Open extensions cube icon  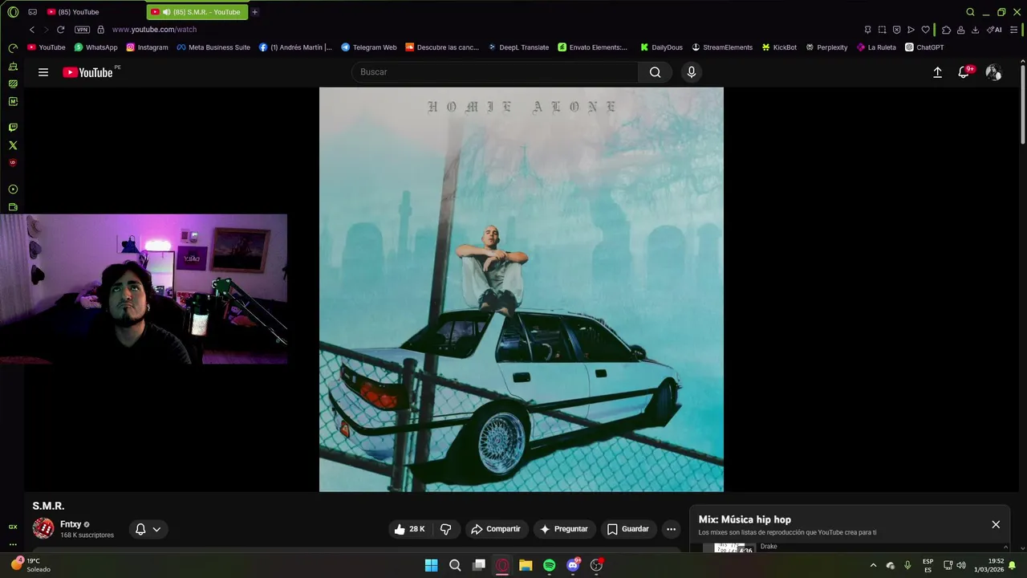946,30
